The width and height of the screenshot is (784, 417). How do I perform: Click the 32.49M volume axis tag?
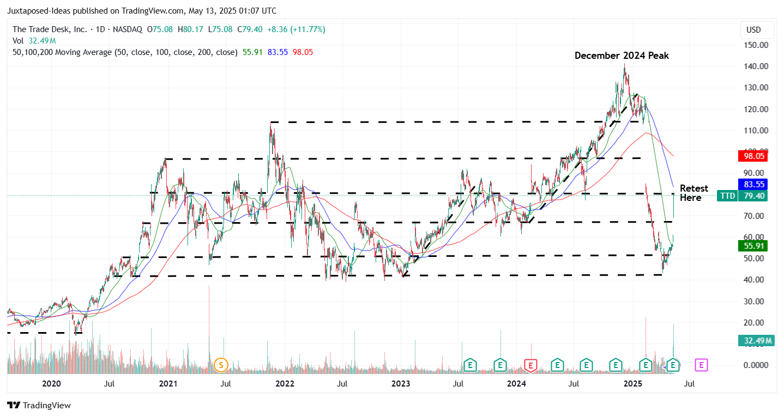[x=757, y=341]
